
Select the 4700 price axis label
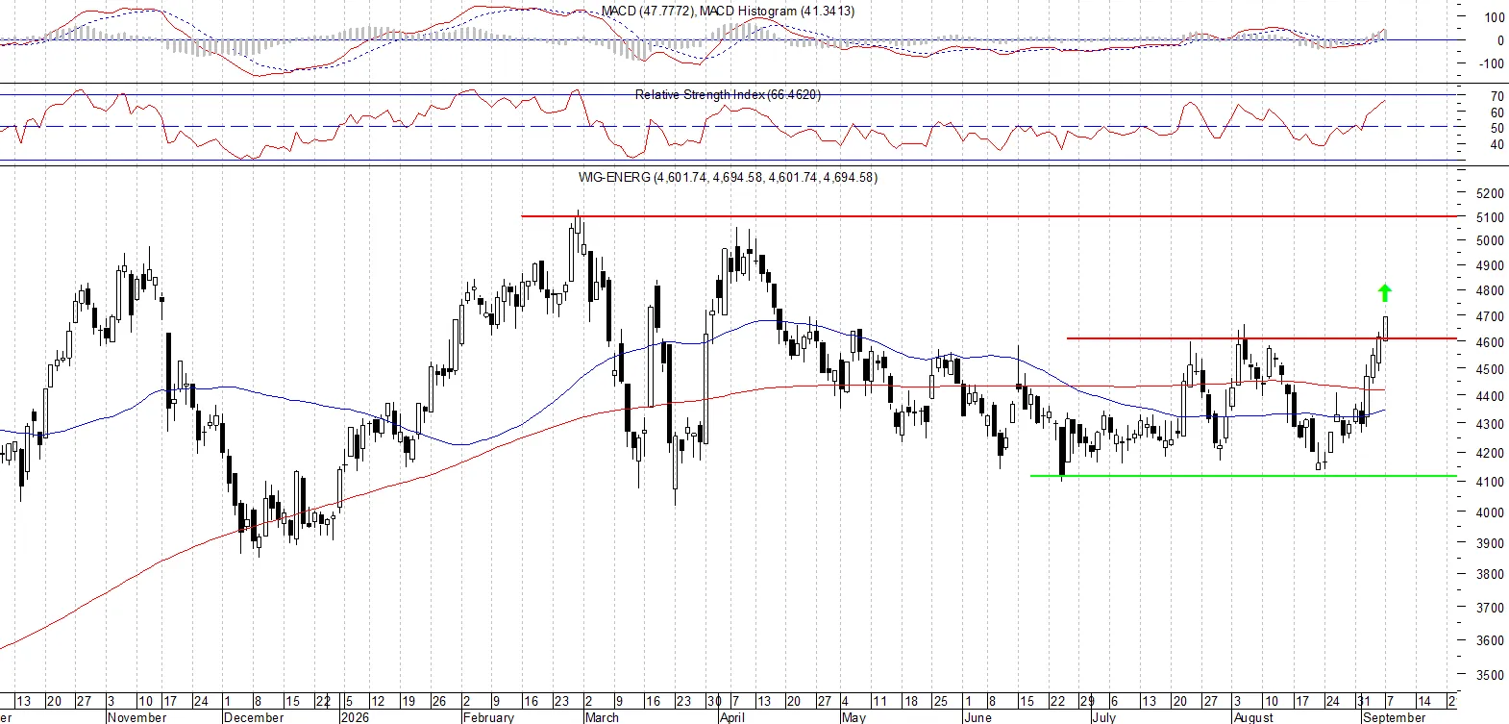(x=1490, y=316)
